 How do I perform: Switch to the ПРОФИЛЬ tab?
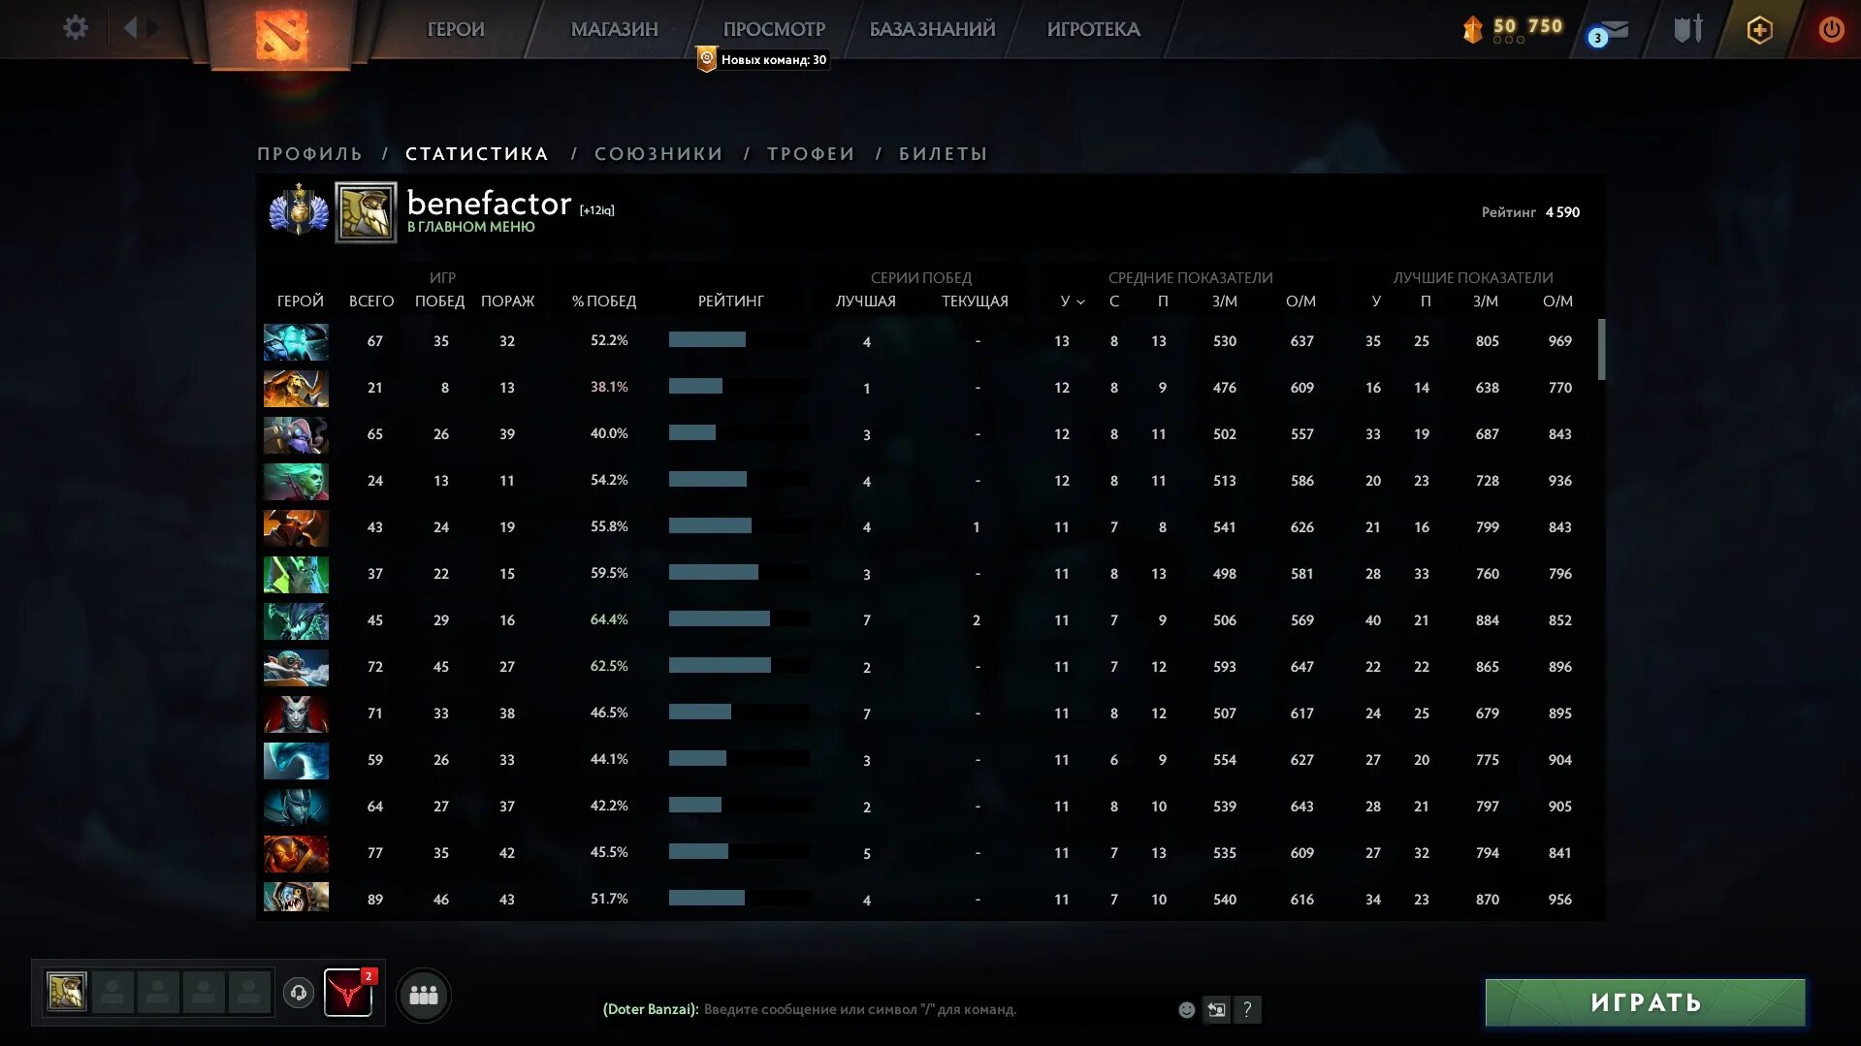(x=310, y=153)
